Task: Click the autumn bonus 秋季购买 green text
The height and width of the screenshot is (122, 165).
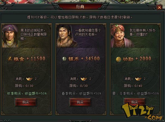Action: pos(27,93)
